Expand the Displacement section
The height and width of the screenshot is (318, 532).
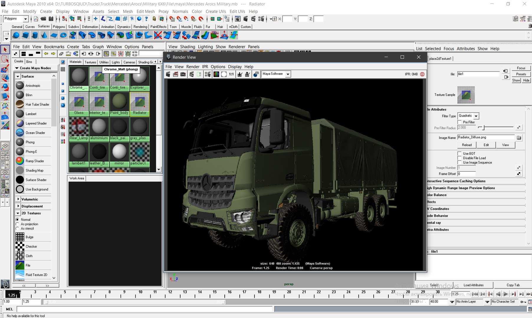(18, 206)
